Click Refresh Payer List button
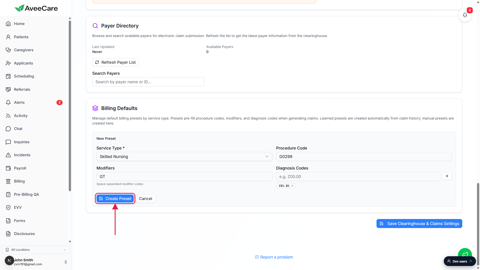The image size is (480, 270). coord(115,62)
